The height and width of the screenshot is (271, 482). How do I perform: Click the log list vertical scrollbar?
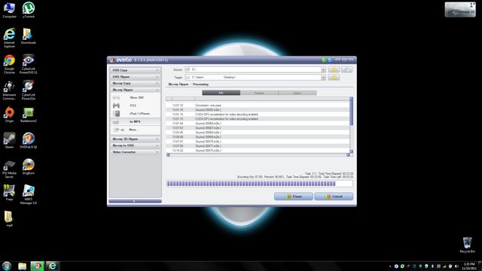click(x=352, y=125)
